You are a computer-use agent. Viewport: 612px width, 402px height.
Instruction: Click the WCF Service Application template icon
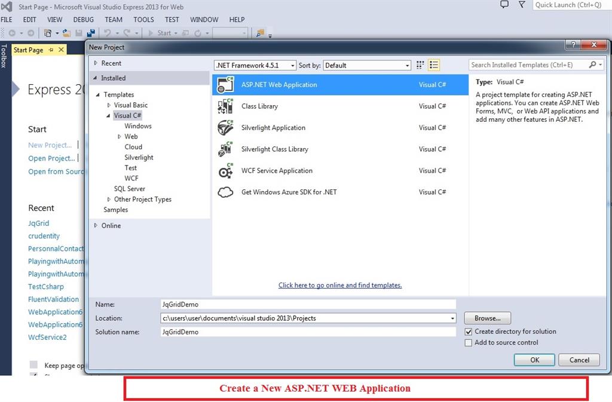(225, 170)
